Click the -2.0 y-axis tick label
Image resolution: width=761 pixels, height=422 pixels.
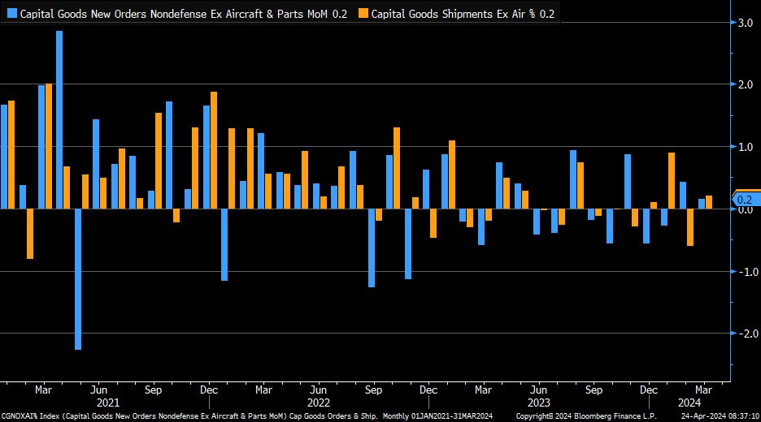[x=742, y=334]
